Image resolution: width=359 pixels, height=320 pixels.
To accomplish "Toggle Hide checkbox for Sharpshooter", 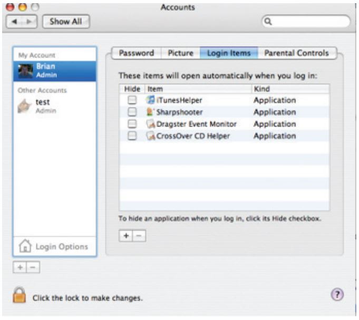I will click(132, 112).
